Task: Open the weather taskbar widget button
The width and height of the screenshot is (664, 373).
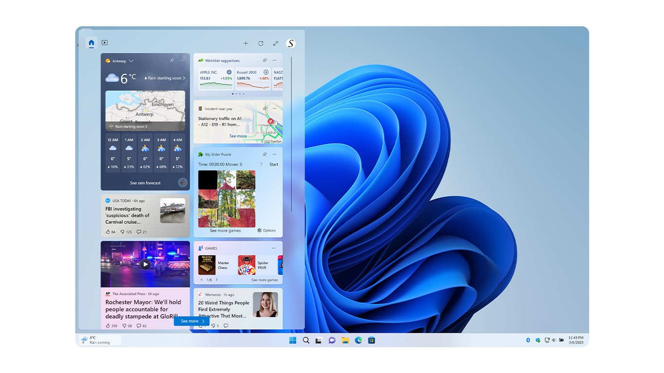Action: (100, 340)
